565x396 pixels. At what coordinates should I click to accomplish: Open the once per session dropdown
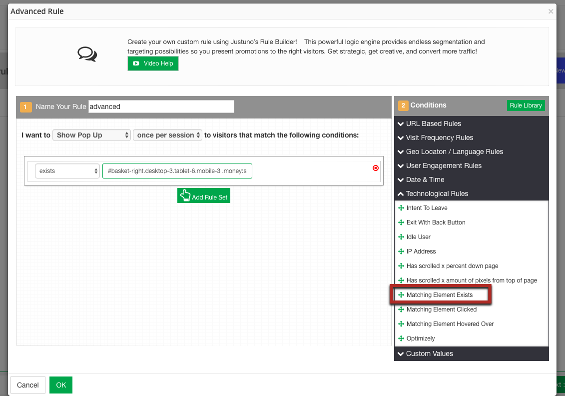click(167, 135)
